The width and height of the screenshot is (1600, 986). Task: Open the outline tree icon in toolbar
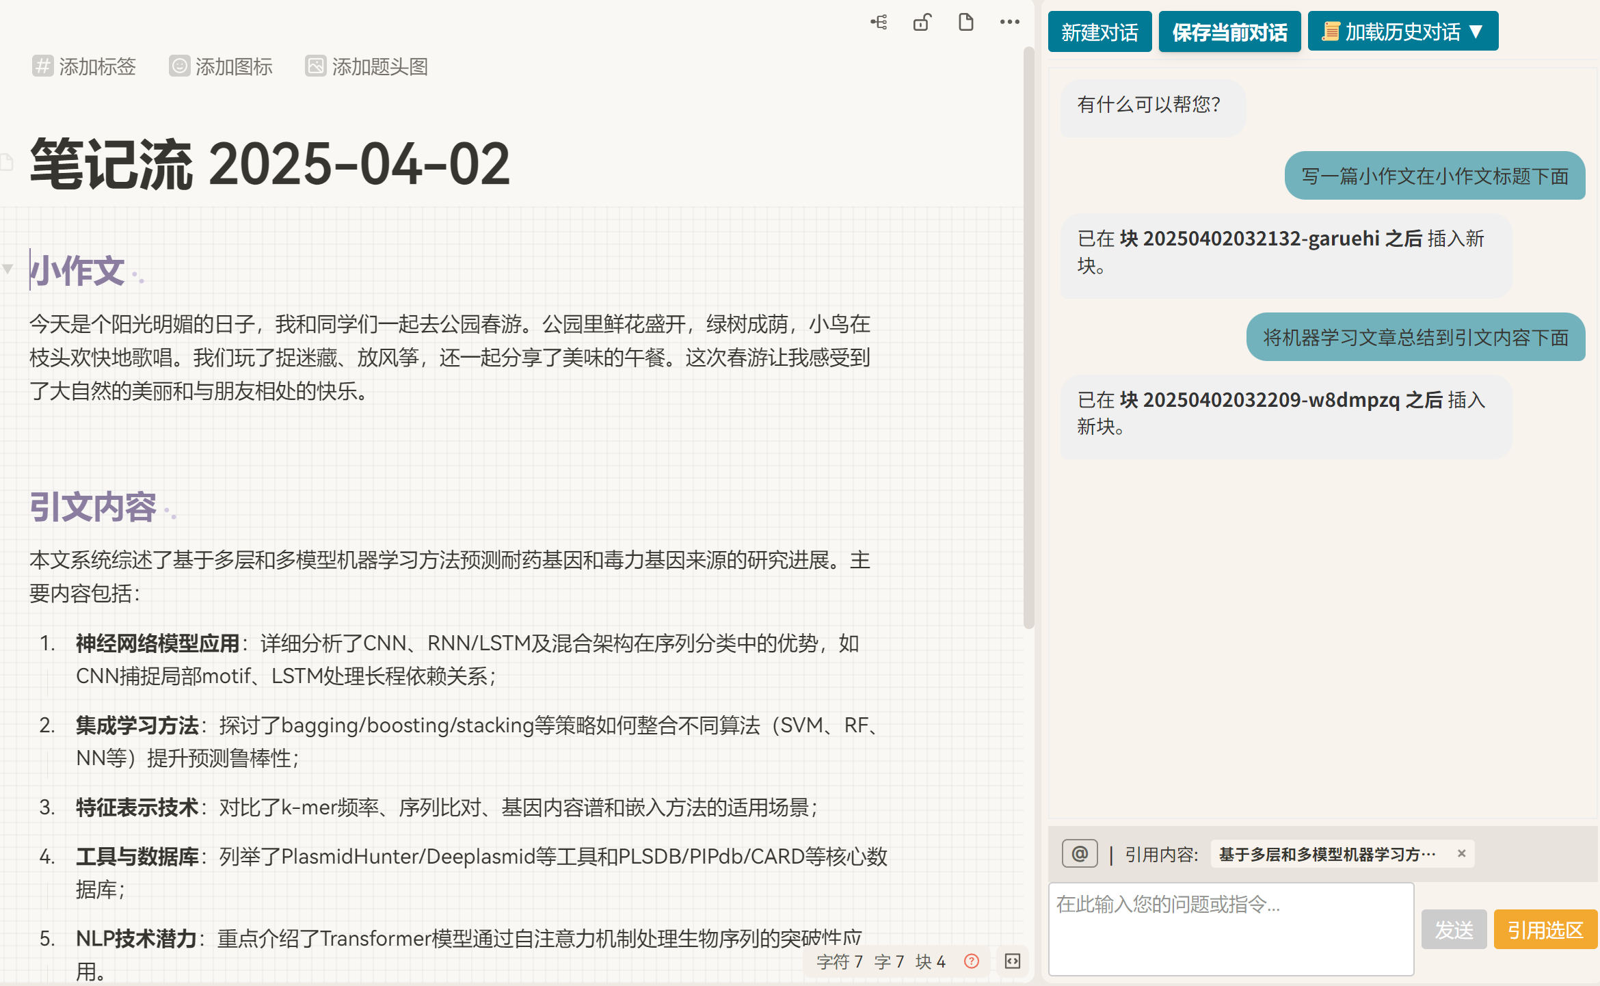click(x=879, y=23)
